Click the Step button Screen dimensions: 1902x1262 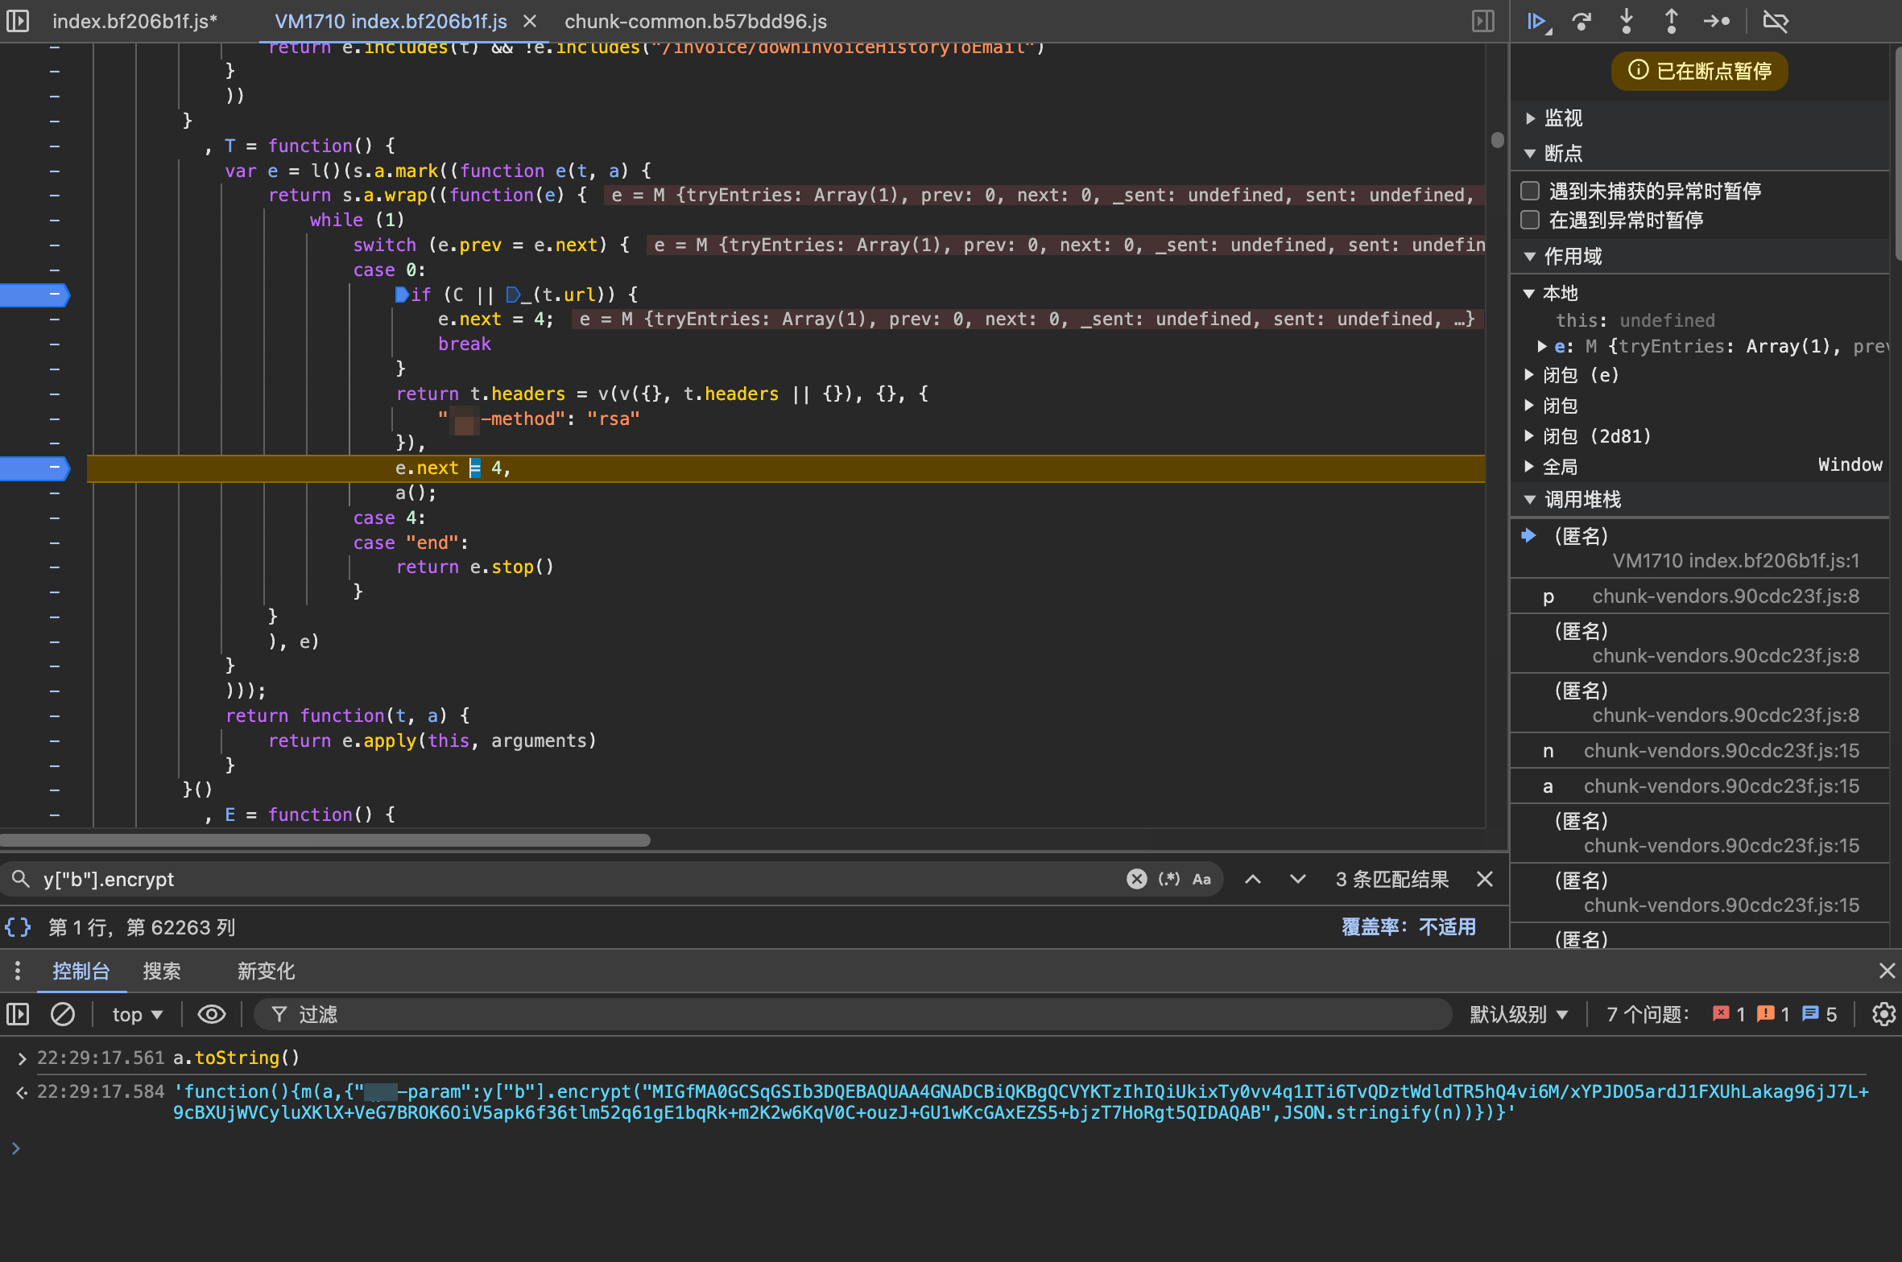[1717, 21]
